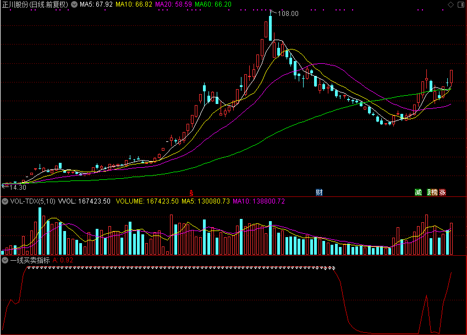Click the tall candlestick at the 108.00 peak
467x335 pixels.
pos(271,27)
